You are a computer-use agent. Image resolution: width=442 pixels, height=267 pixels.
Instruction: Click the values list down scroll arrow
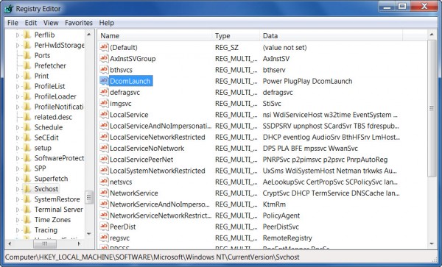pyautogui.click(x=432, y=244)
